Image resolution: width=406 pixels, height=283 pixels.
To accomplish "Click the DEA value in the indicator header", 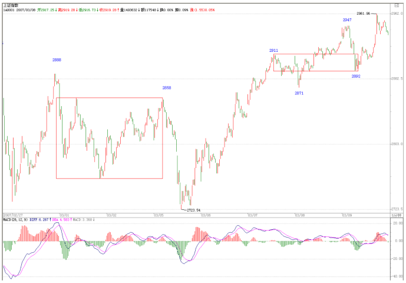I will [61, 220].
